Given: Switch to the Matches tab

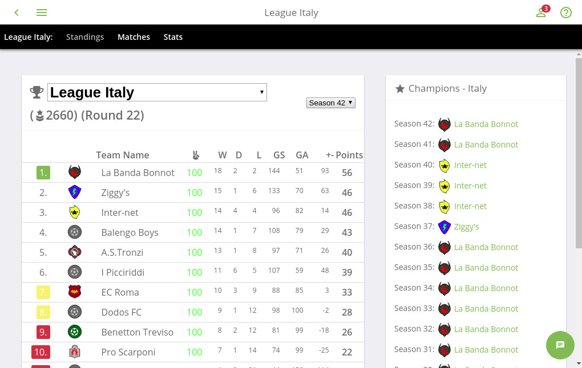Looking at the screenshot, I should coord(134,37).
